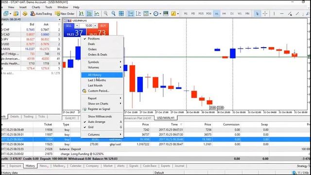Click the 10.00 volume input field
The image size is (311, 175).
point(86,26)
